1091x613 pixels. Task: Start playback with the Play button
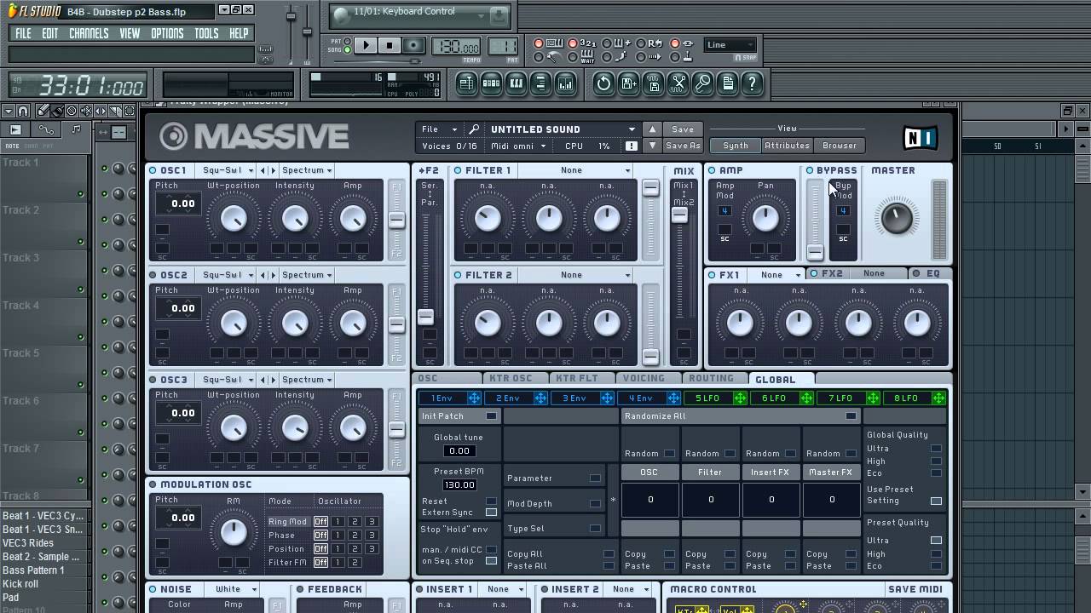click(366, 46)
